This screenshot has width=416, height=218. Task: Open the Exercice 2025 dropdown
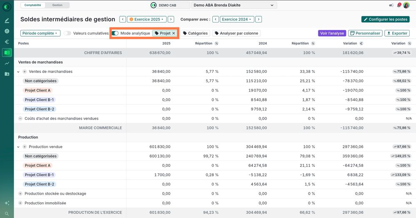coord(147,19)
